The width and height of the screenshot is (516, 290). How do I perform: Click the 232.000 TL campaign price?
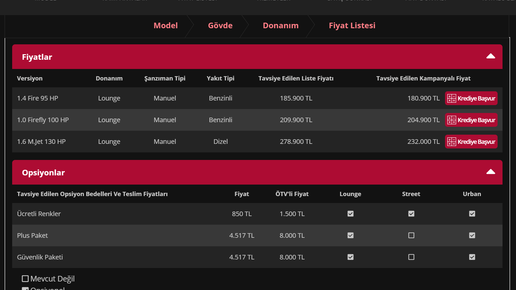pyautogui.click(x=423, y=142)
